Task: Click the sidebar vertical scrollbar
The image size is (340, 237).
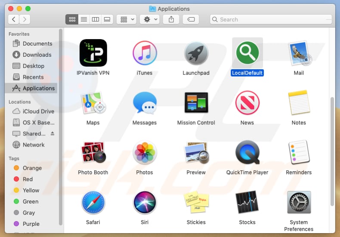Action: click(x=61, y=127)
